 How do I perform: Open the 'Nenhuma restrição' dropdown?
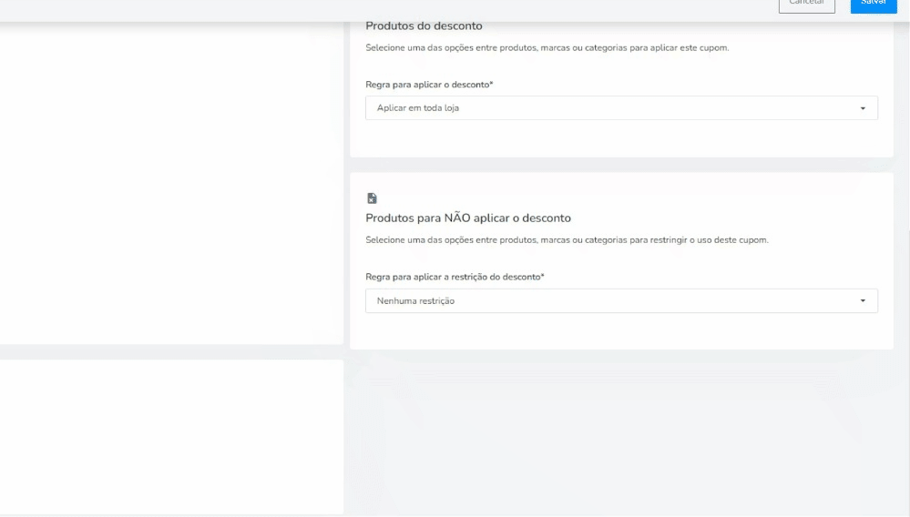pyautogui.click(x=621, y=300)
